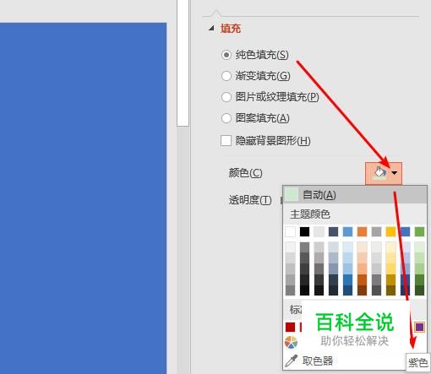The height and width of the screenshot is (374, 431).
Task: Choose the dark red standard color swatch
Action: coord(290,327)
